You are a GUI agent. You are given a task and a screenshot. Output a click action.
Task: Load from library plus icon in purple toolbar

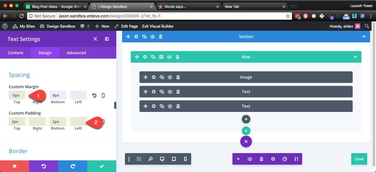click(238, 159)
